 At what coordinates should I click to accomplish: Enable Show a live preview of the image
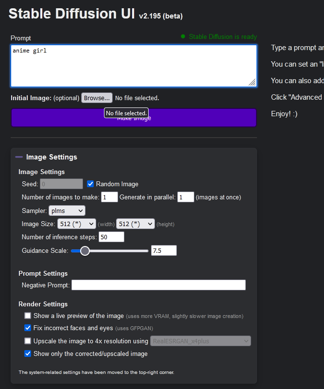pos(28,316)
